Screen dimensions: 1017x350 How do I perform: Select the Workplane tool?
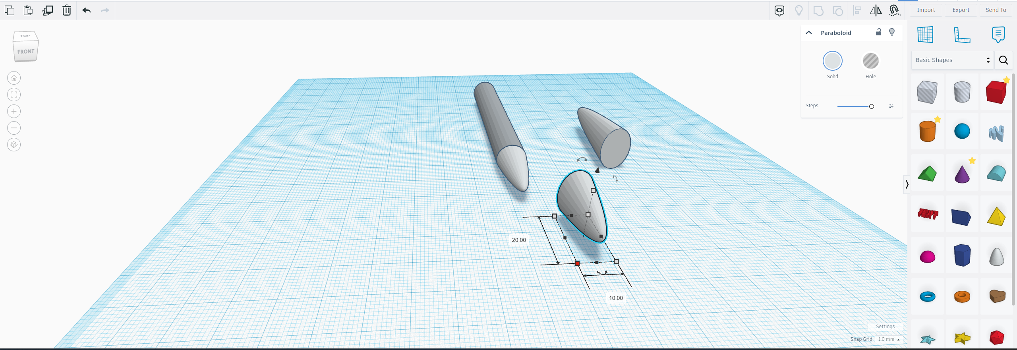pyautogui.click(x=925, y=35)
